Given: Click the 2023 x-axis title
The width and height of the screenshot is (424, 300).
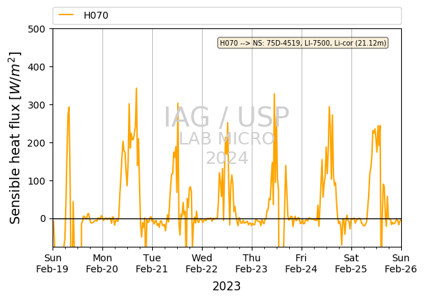Looking at the screenshot, I should [x=227, y=286].
